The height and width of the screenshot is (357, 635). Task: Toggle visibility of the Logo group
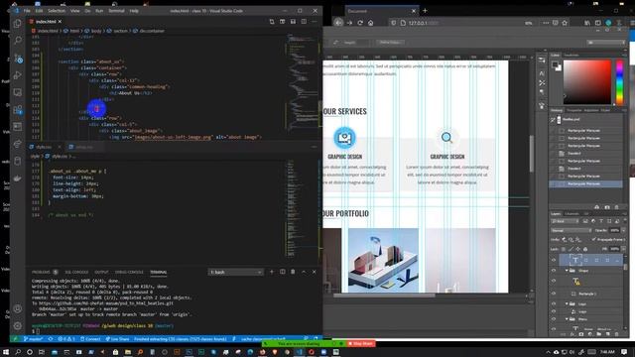point(554,304)
